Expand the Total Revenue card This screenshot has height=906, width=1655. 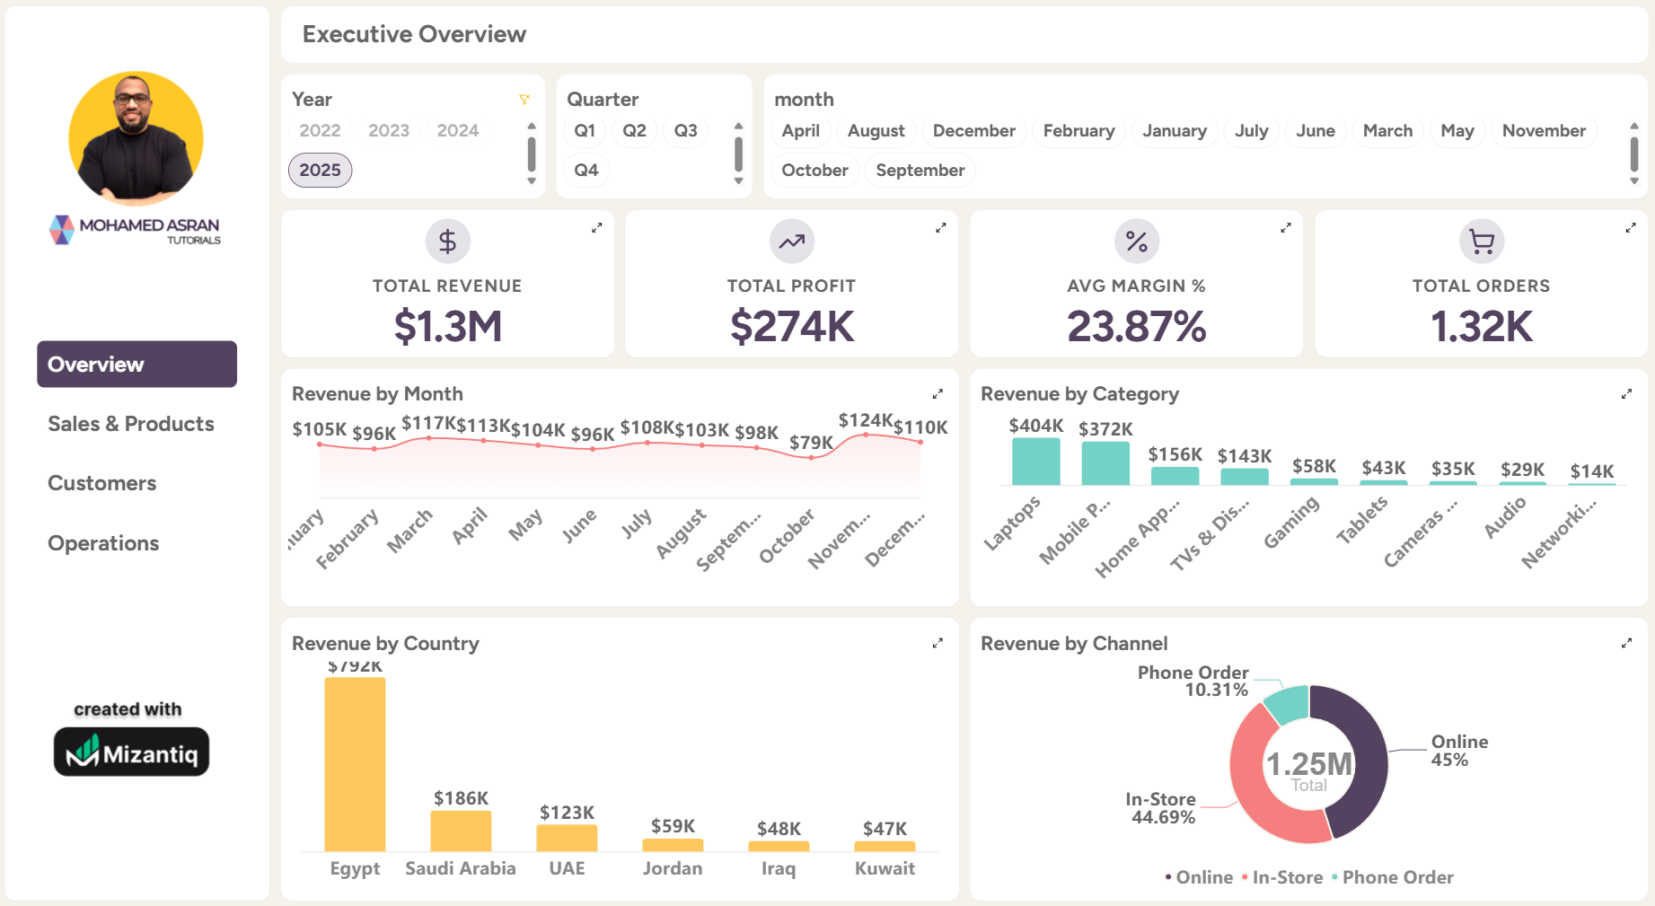click(x=596, y=228)
